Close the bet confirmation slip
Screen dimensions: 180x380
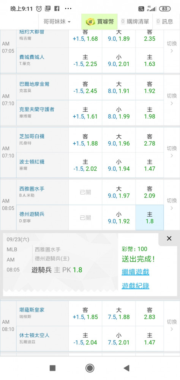click(169, 239)
